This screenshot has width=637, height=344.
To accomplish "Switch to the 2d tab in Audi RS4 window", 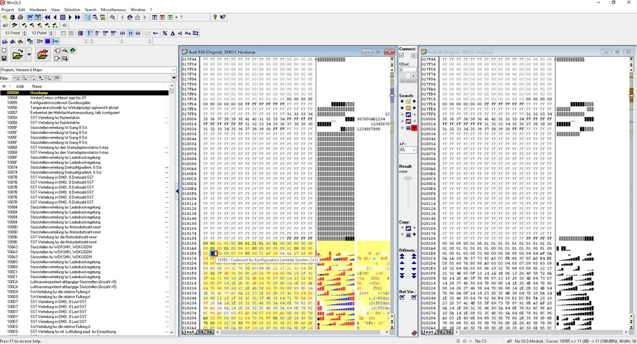I will pos(201,333).
